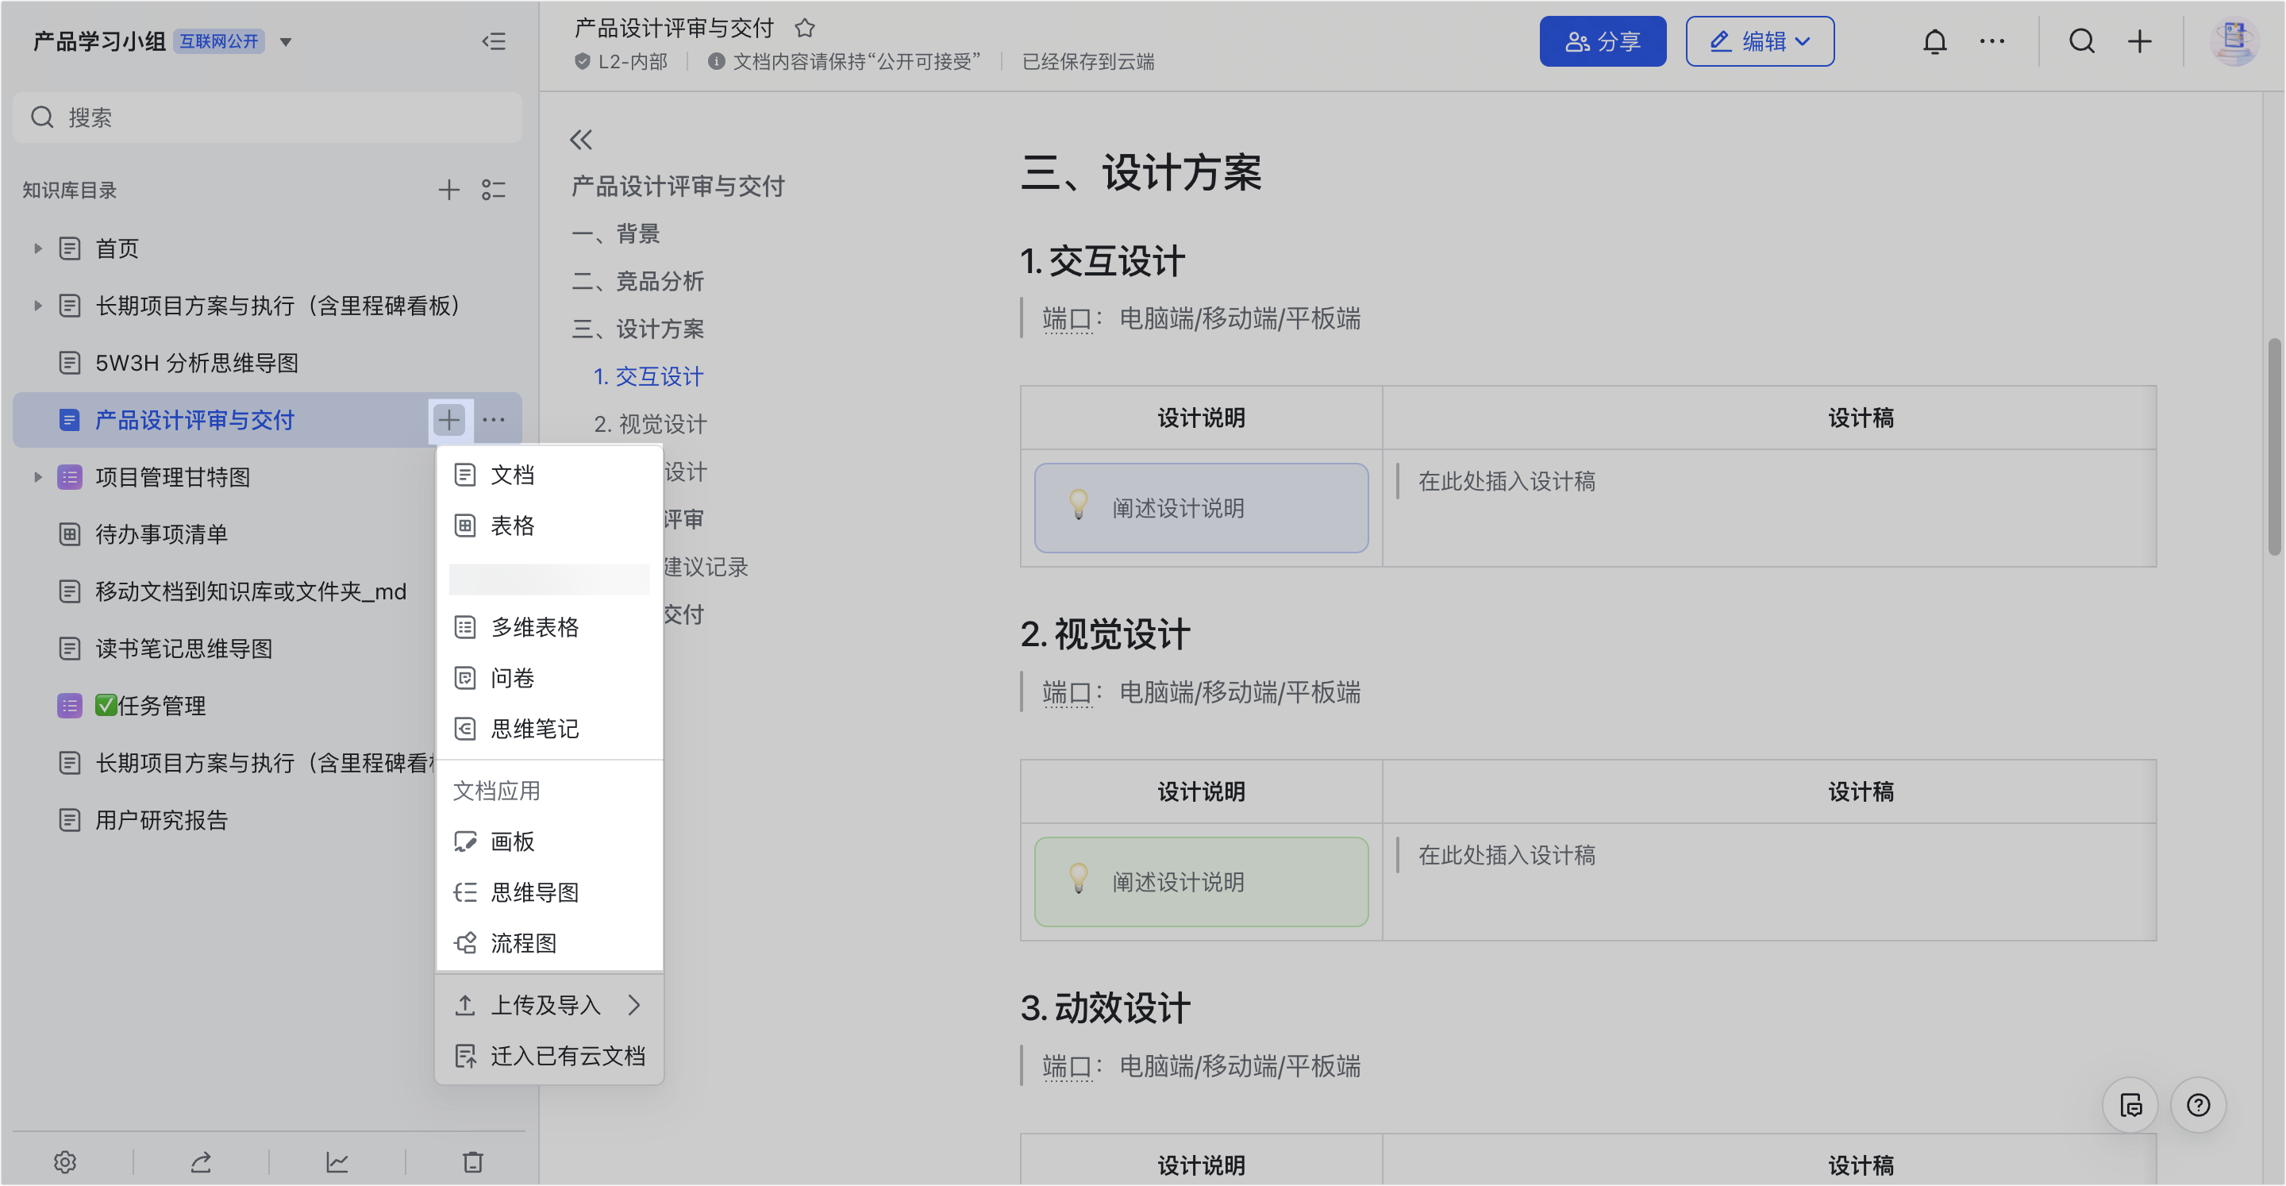The image size is (2286, 1186).
Task: Open the statistics chart icon
Action: click(337, 1161)
